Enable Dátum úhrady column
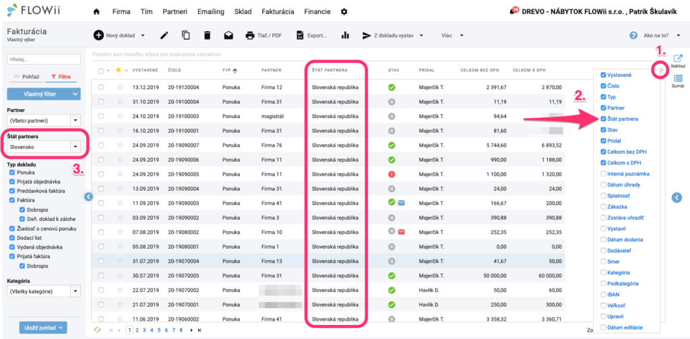Viewport: 690px width, 339px height. (x=603, y=185)
